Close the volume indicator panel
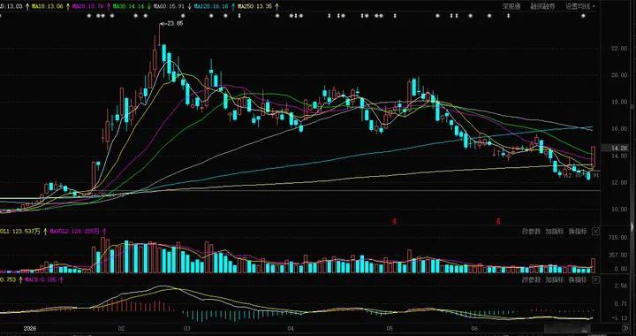Screen dimensions: 636x336 595,232
